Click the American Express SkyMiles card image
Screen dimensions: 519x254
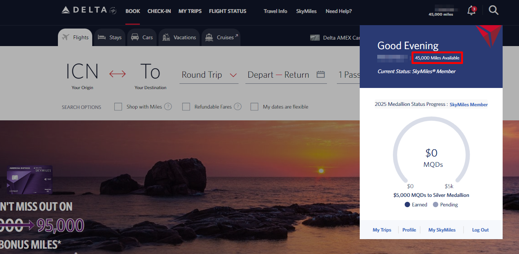click(30, 180)
